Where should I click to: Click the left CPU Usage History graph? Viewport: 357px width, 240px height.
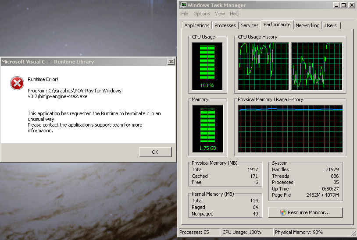click(263, 66)
